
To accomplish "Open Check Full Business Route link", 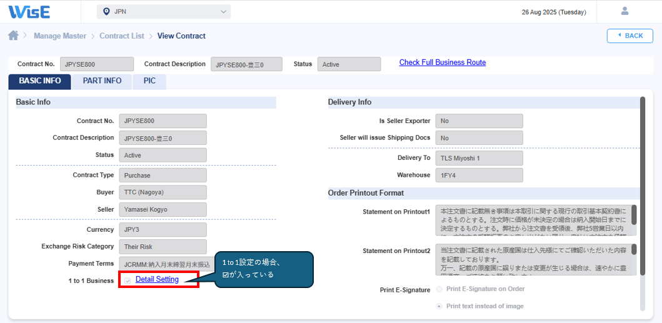I will coord(442,62).
